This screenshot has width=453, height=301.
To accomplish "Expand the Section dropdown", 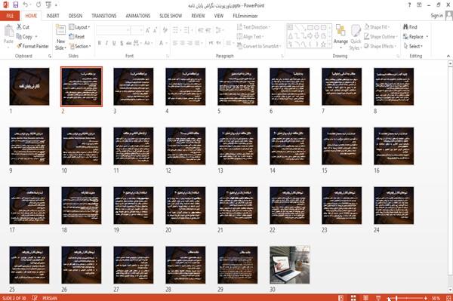I will pyautogui.click(x=80, y=46).
